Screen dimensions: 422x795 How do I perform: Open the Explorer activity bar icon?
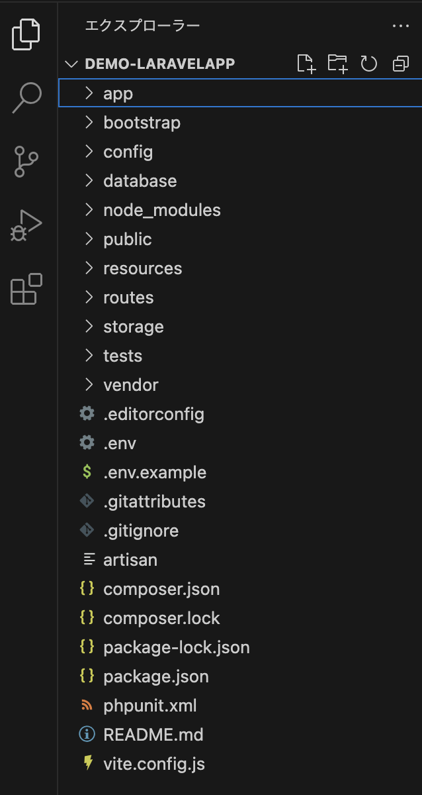click(x=26, y=34)
